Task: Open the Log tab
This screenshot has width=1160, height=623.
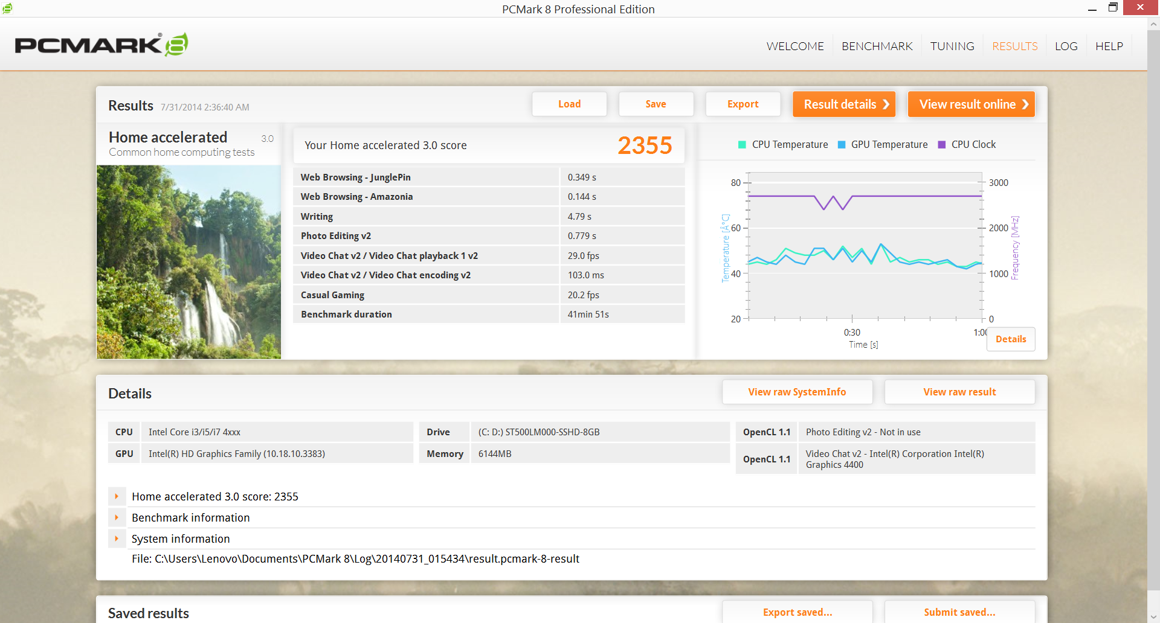Action: tap(1066, 46)
